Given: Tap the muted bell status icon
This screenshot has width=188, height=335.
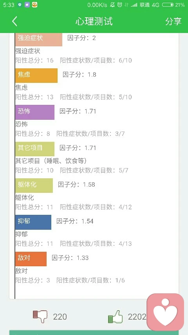Looking at the screenshot, I should (x=112, y=5).
